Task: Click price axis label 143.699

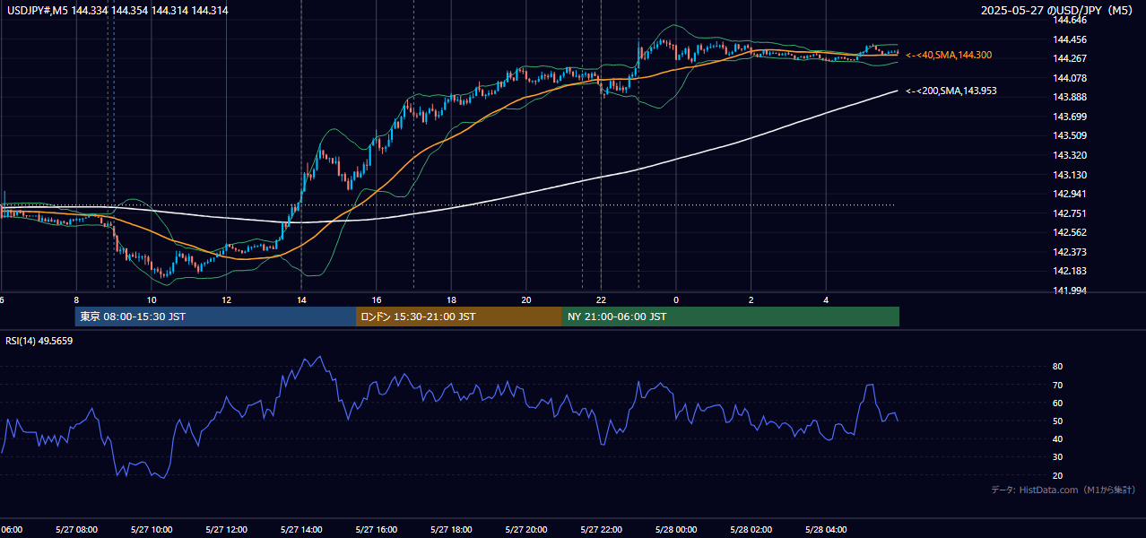Action: pyautogui.click(x=1070, y=117)
